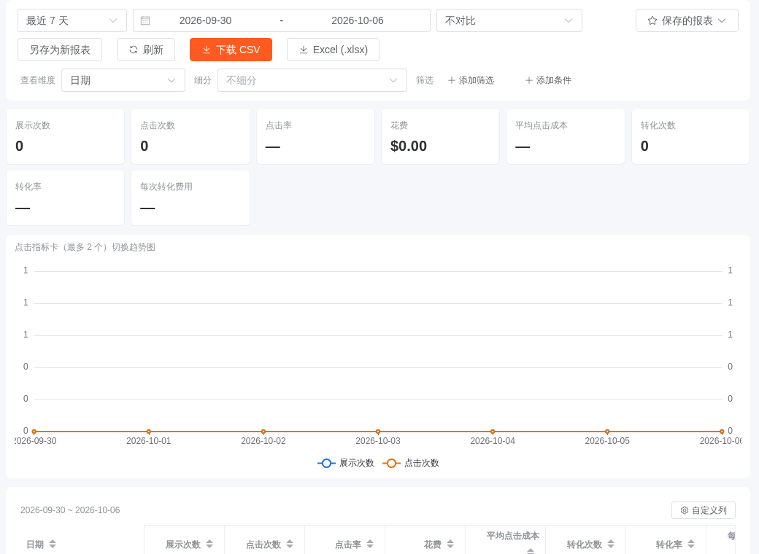Click 另存为新报表 button
The height and width of the screenshot is (554, 759).
[60, 50]
